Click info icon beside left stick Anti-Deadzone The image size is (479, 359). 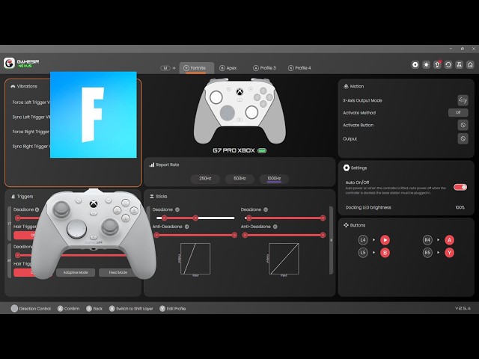(x=186, y=227)
